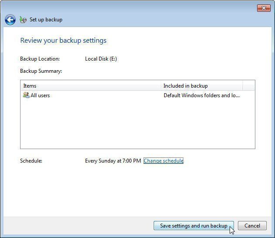This screenshot has height=238, width=275.
Task: Sort by the Items column header
Action: (x=91, y=86)
